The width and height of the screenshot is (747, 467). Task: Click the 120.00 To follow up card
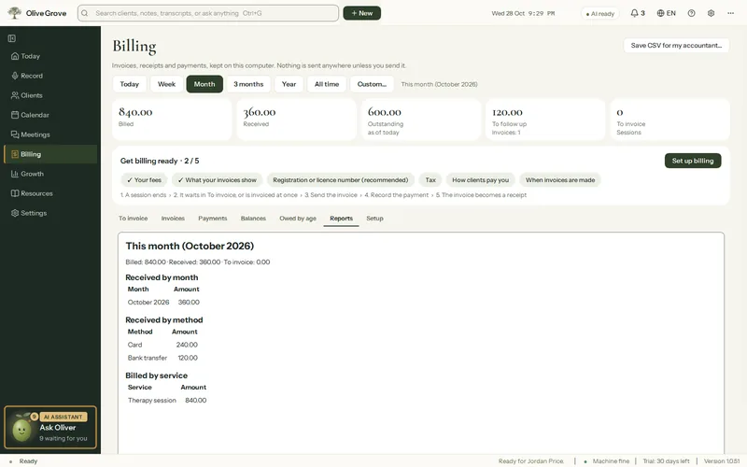click(545, 120)
